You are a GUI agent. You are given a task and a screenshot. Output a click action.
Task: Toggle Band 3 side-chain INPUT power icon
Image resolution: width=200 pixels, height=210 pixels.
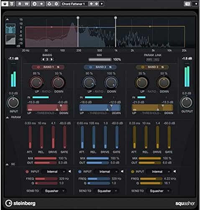(132, 171)
